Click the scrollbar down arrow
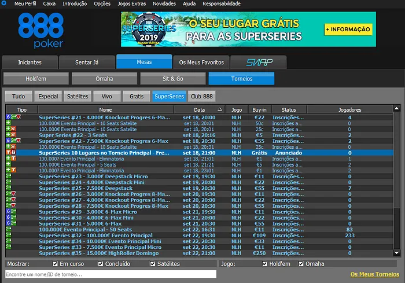This screenshot has width=405, height=283. (x=397, y=253)
